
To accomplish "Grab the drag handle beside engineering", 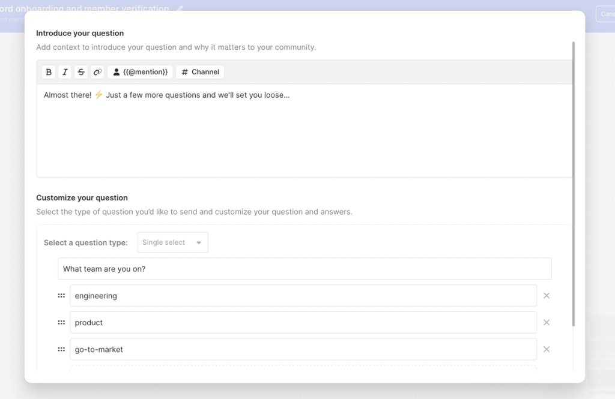I will tap(61, 295).
